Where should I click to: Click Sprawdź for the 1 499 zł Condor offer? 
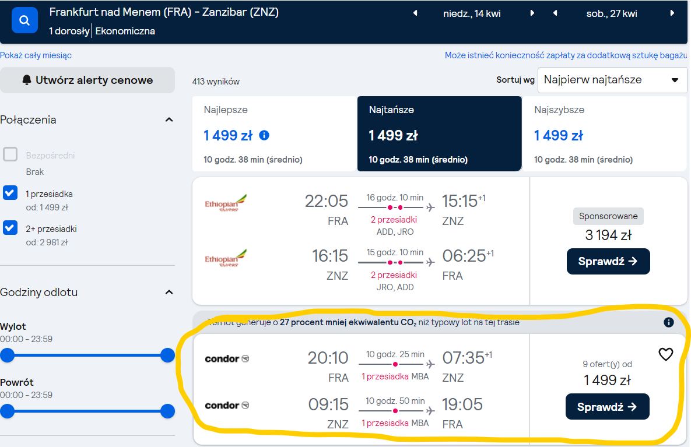point(607,406)
